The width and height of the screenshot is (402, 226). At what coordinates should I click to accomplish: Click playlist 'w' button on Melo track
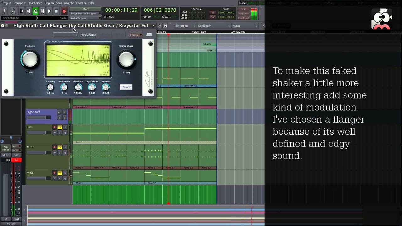[x=54, y=179]
